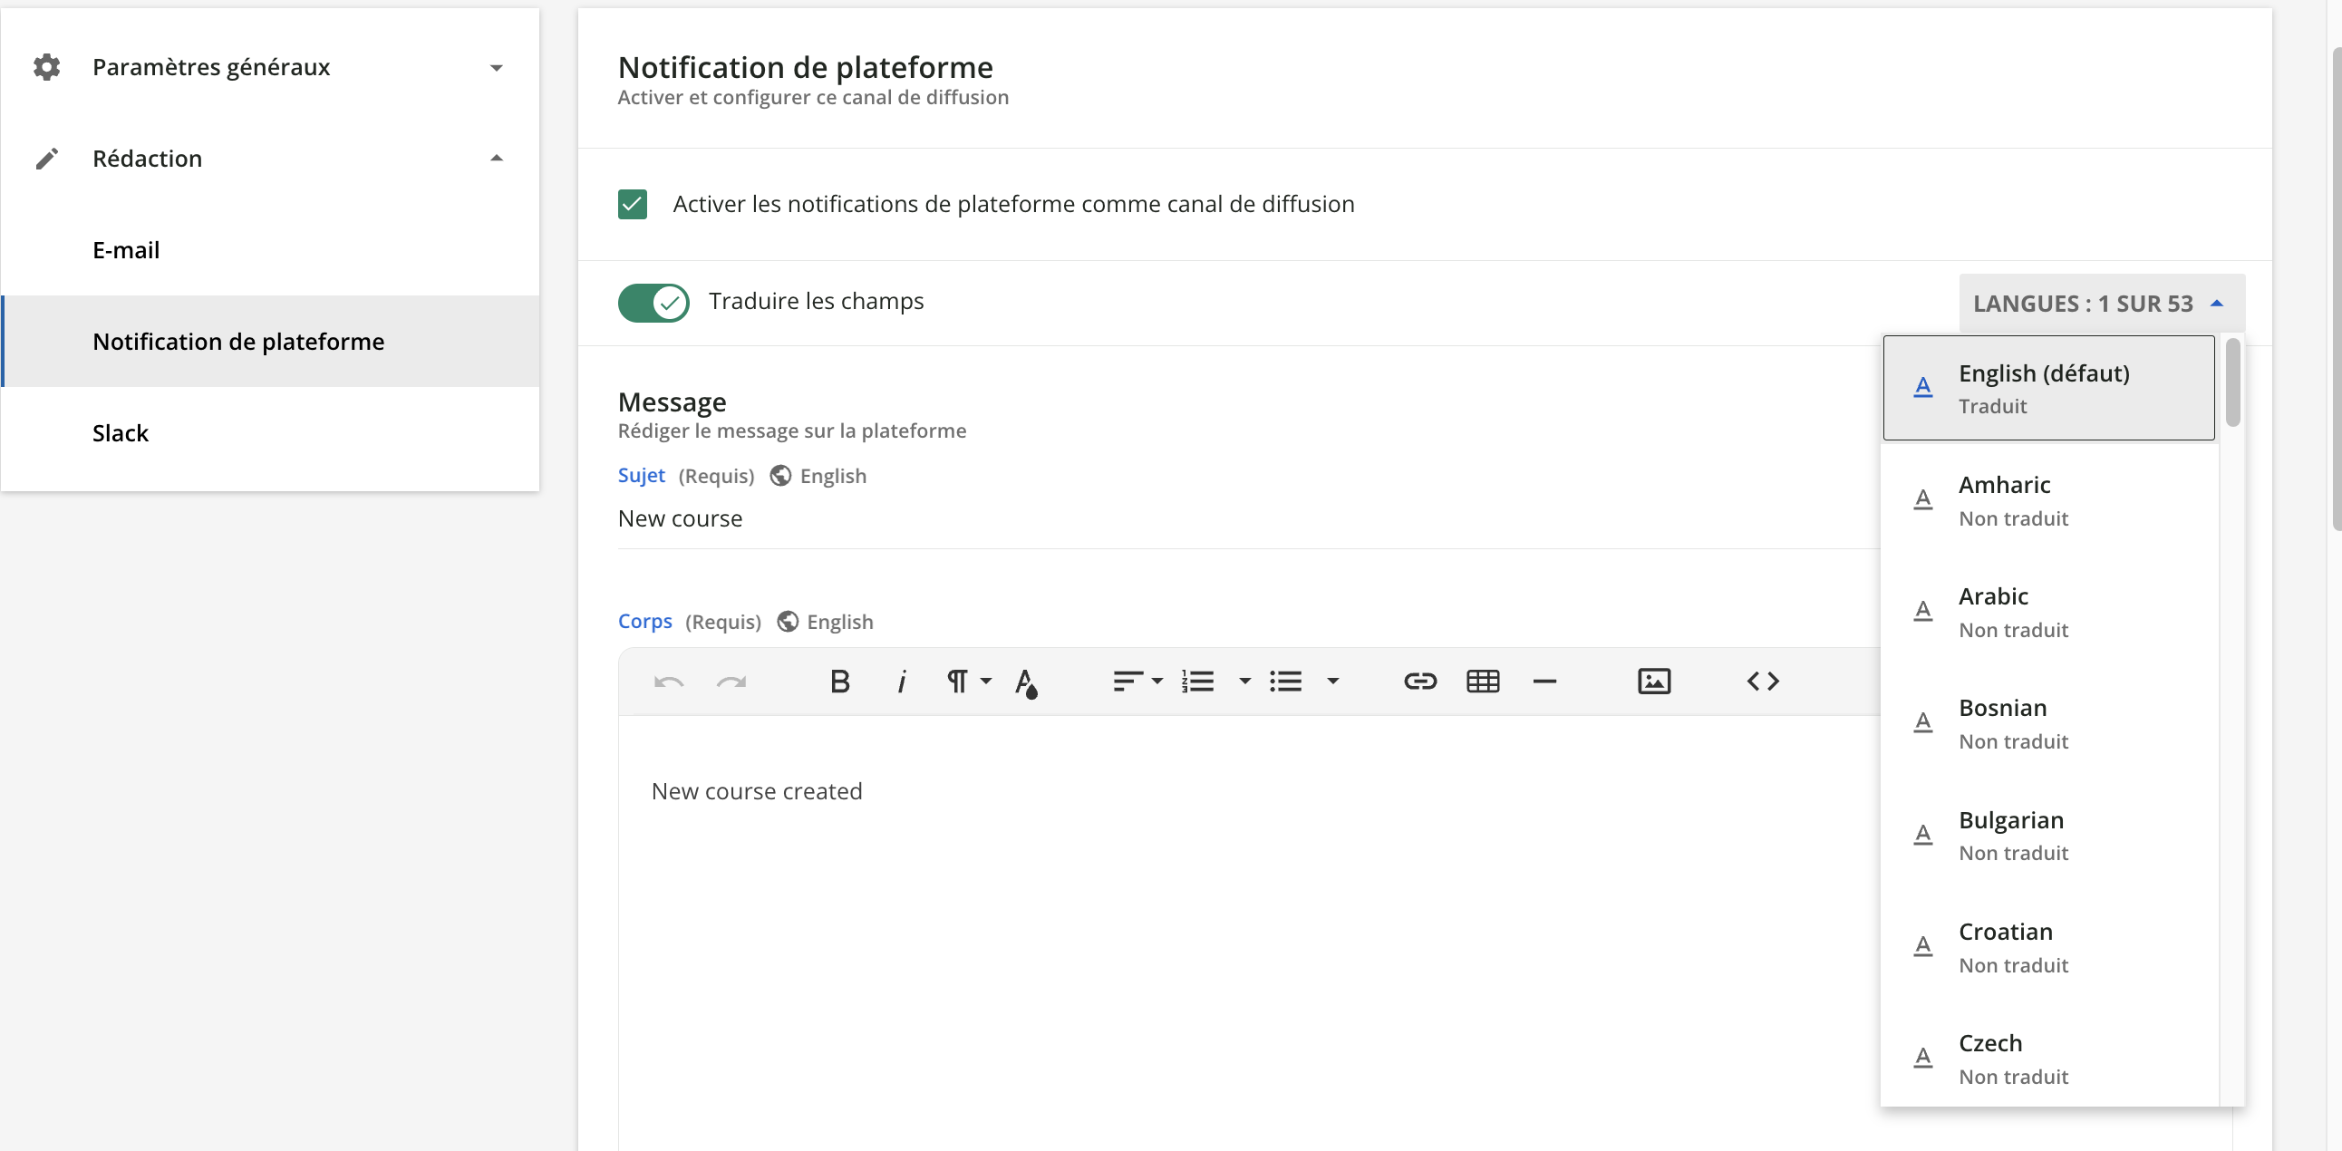This screenshot has height=1151, width=2342.
Task: Uncheck Activer les notifications de plateforme
Action: pyautogui.click(x=633, y=205)
